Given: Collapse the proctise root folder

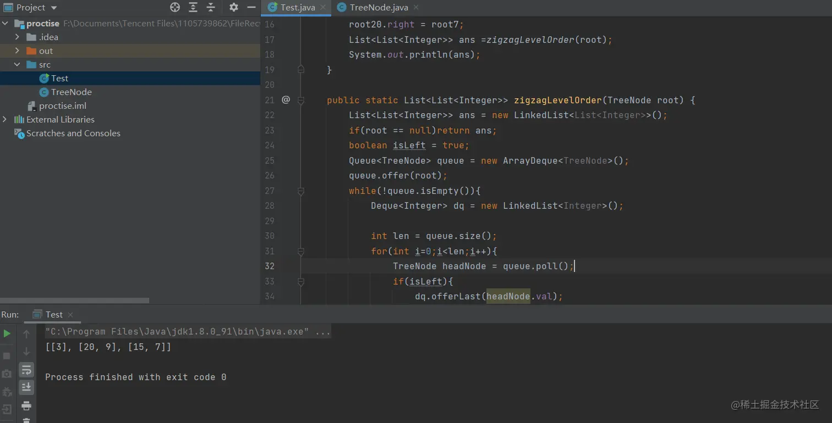Looking at the screenshot, I should [x=6, y=24].
